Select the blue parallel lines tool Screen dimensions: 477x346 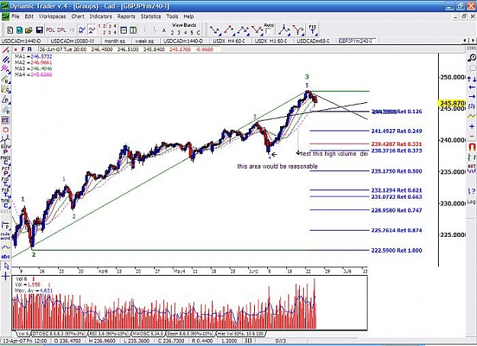pos(5,60)
